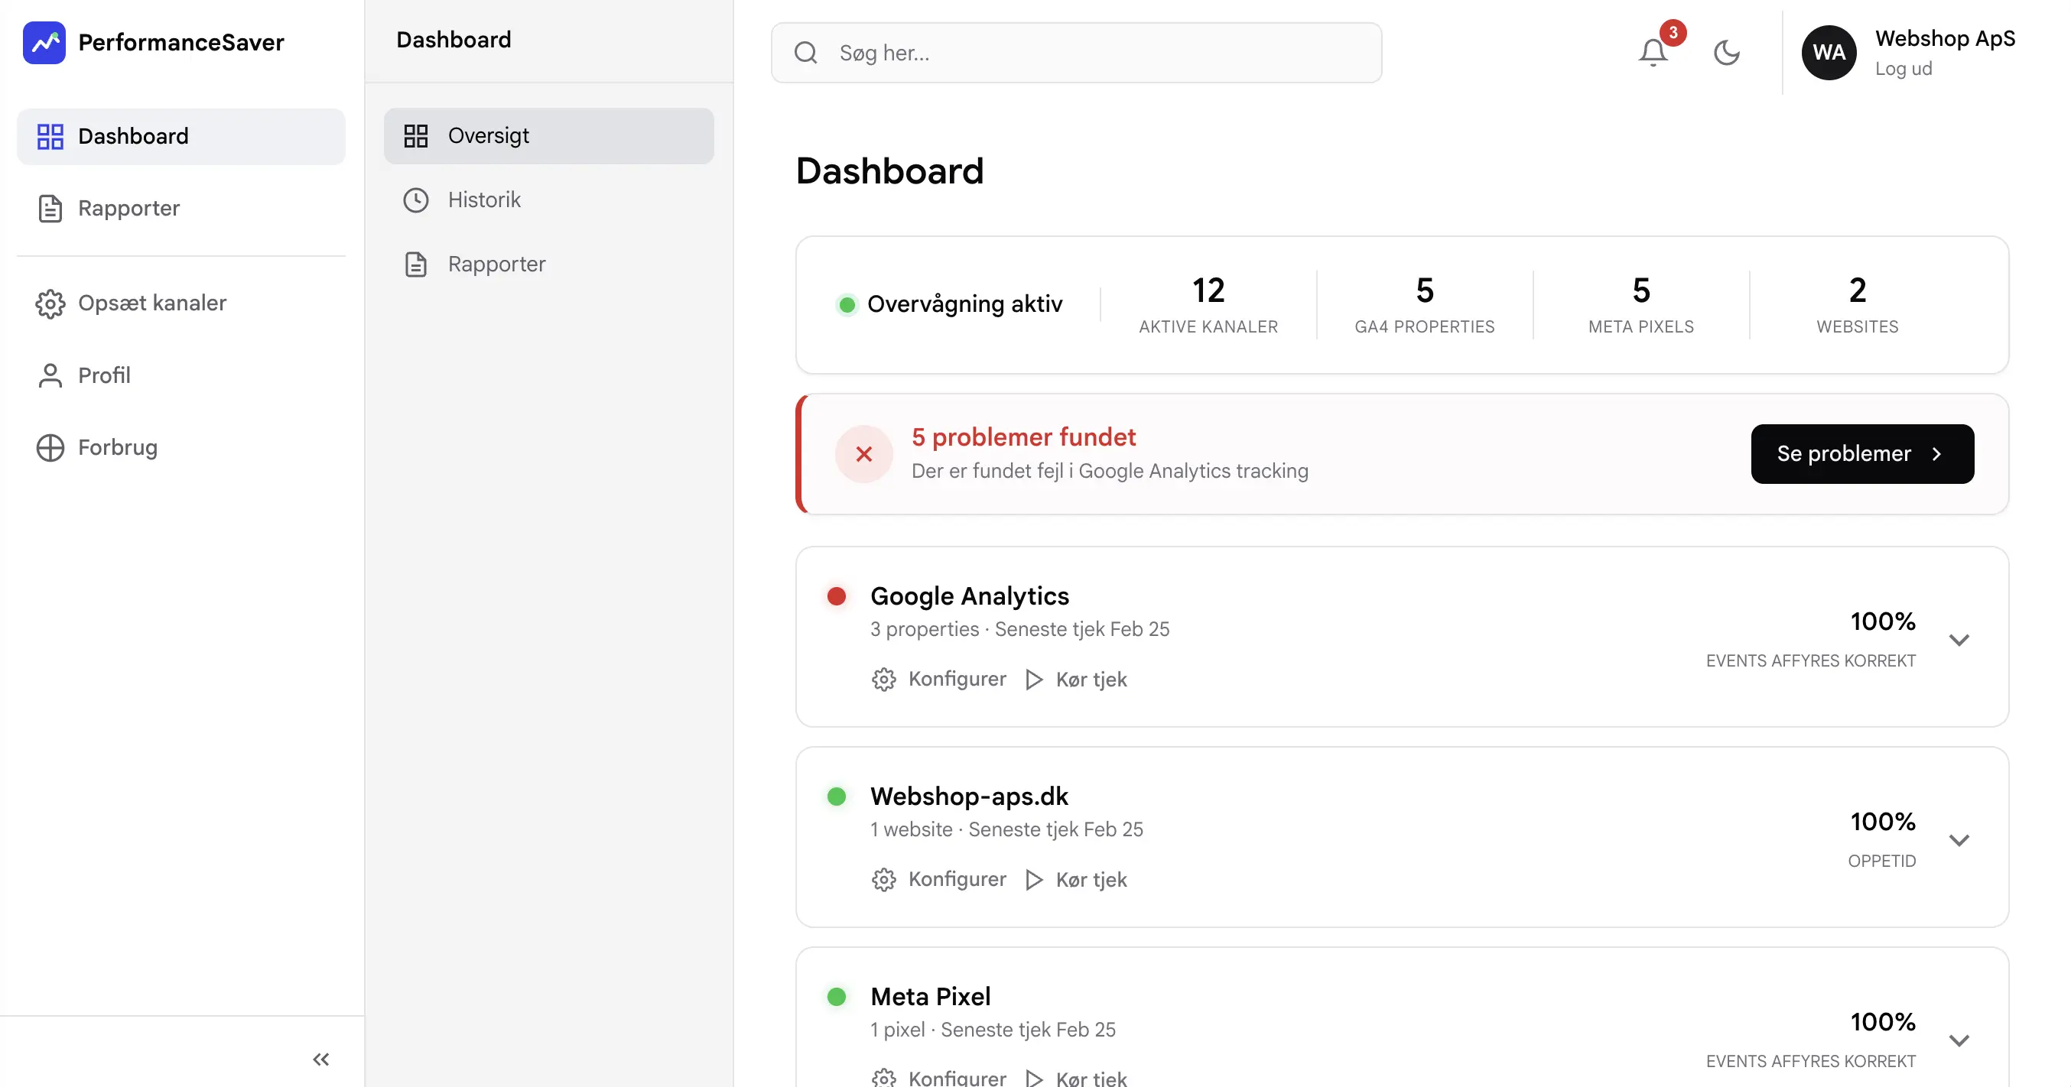Click the Meta Pixel card title
Viewport: 2071px width, 1087px height.
(x=930, y=996)
